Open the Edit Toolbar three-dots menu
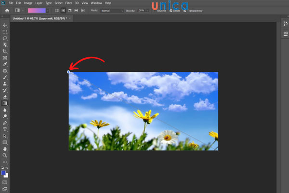 tap(5, 162)
